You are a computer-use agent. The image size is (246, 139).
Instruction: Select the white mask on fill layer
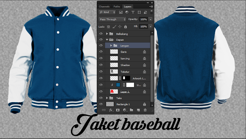pyautogui.click(x=130, y=85)
